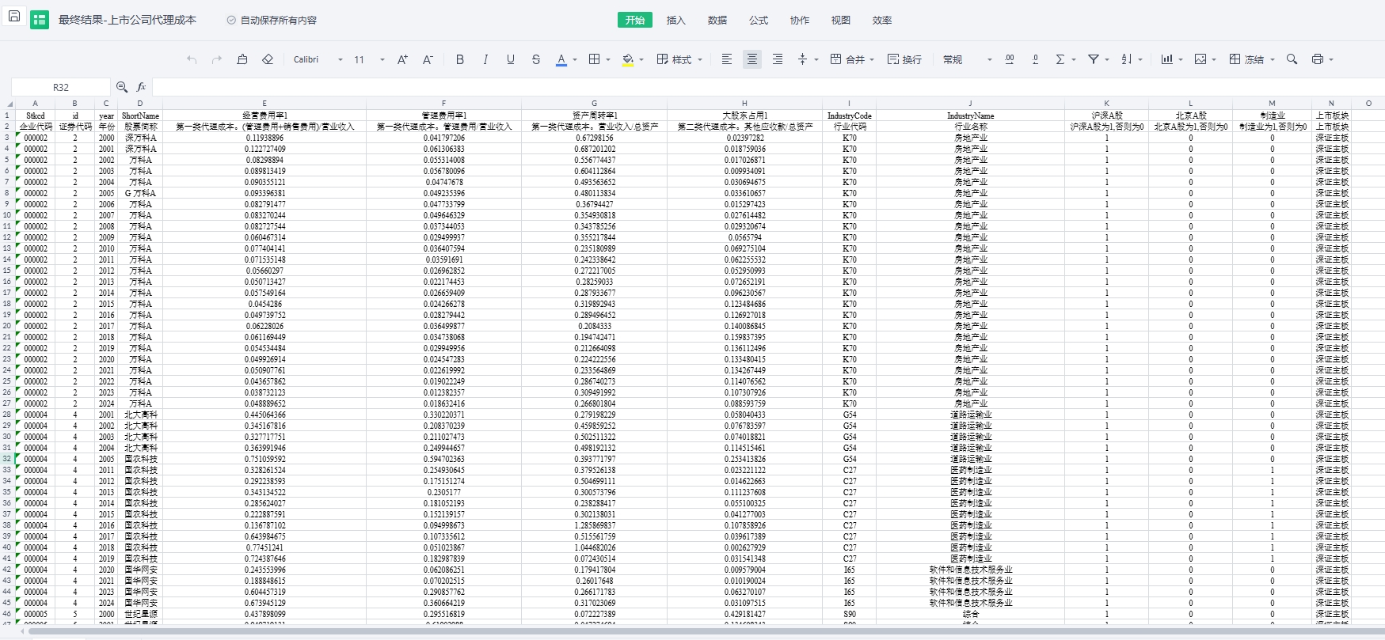The height and width of the screenshot is (640, 1385).
Task: Click the 效率 tab
Action: (x=882, y=20)
